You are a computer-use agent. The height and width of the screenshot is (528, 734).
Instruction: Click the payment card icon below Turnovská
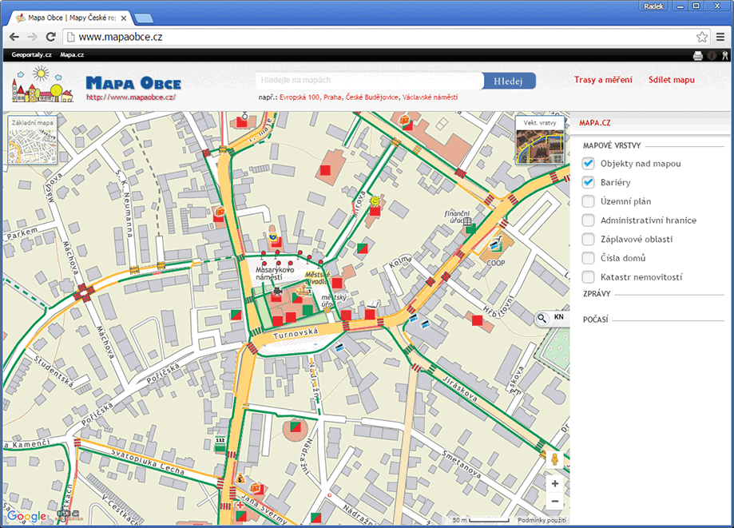pos(340,347)
